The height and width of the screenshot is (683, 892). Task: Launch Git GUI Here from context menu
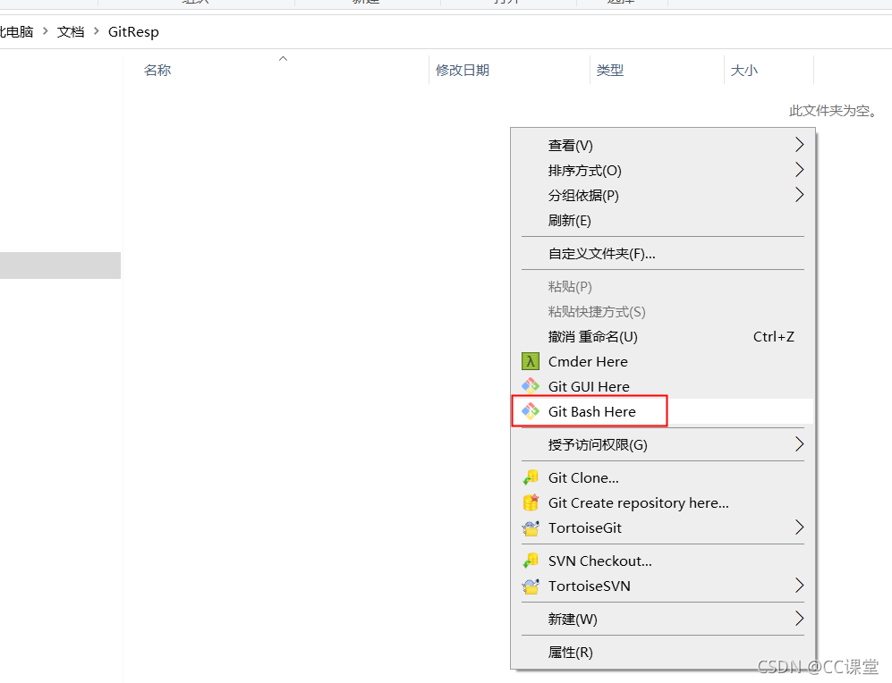click(x=663, y=386)
